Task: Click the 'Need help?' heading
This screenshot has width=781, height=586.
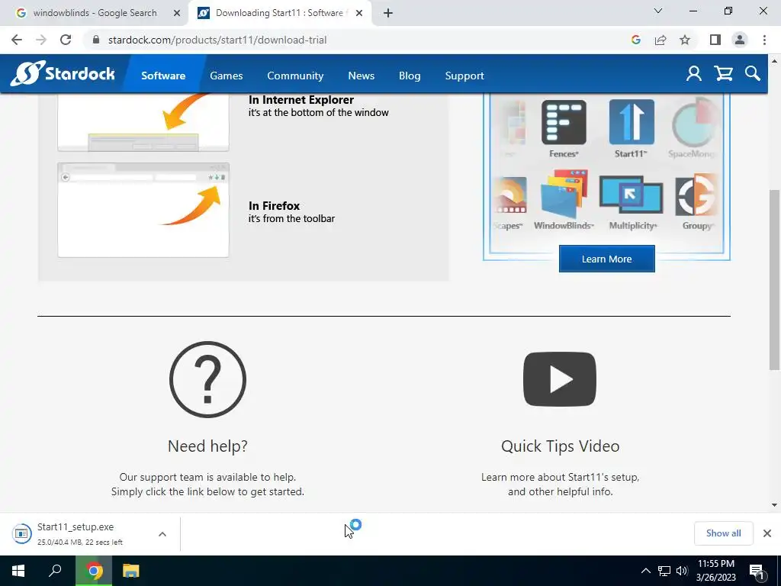Action: (207, 446)
